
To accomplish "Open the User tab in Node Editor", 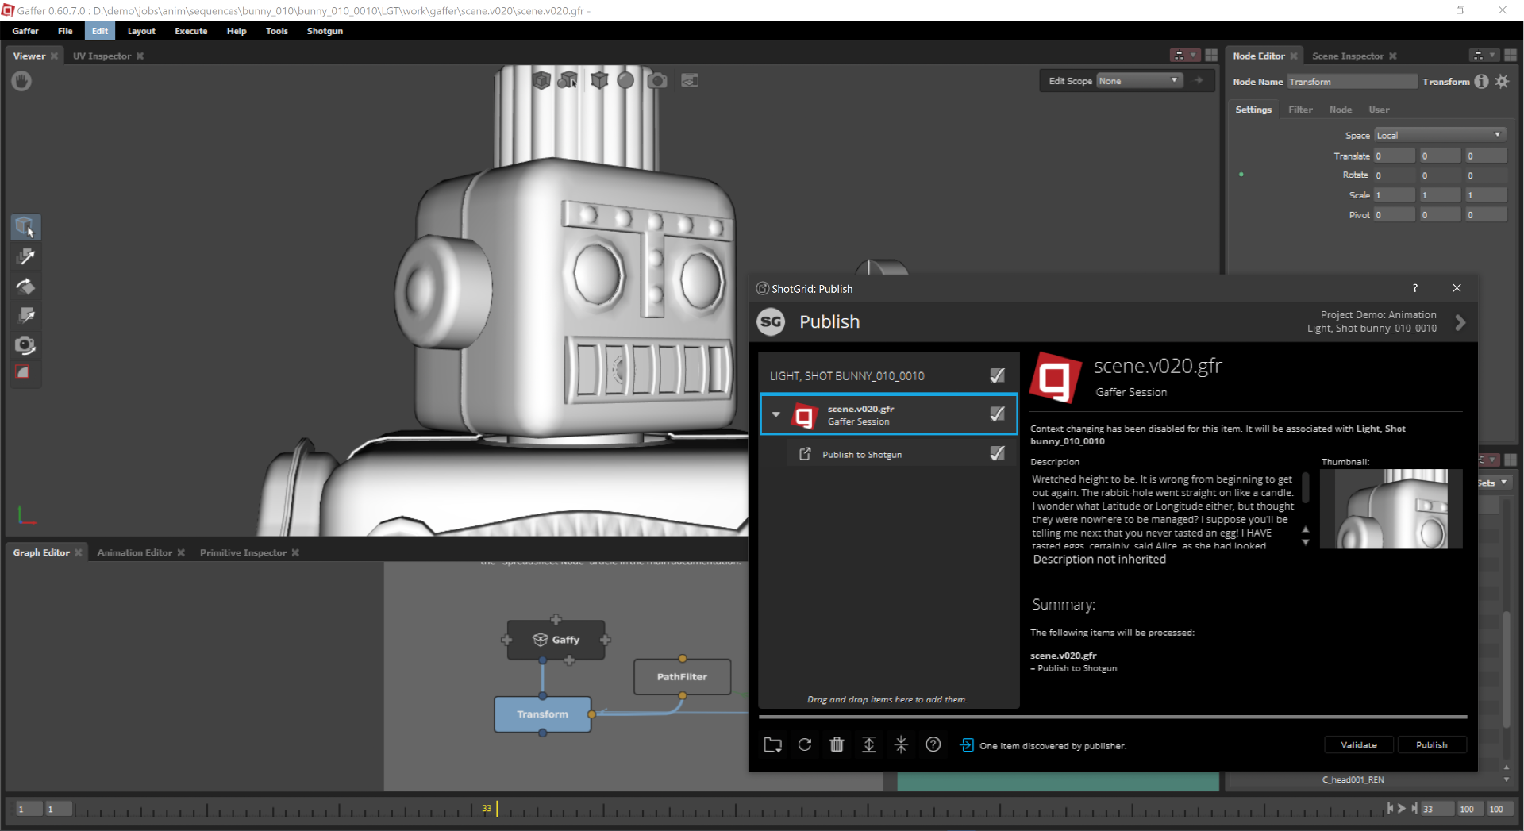I will tap(1379, 110).
